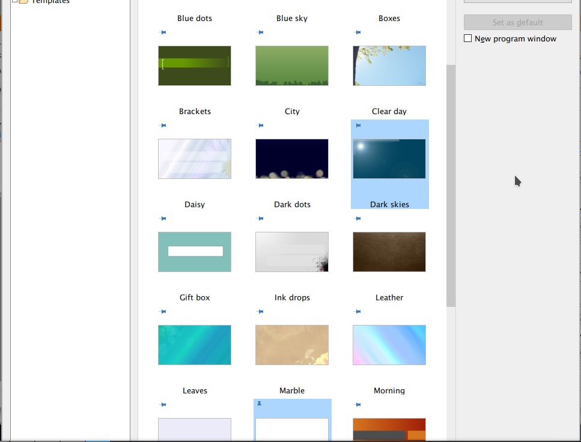Image resolution: width=581 pixels, height=442 pixels.
Task: Click the pin icon above the green brackets thumbnail
Action: tap(162, 32)
